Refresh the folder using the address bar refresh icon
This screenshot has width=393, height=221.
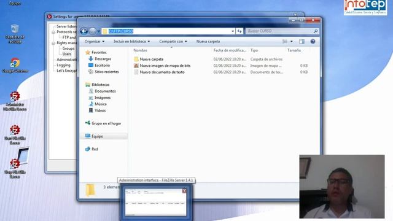point(239,31)
